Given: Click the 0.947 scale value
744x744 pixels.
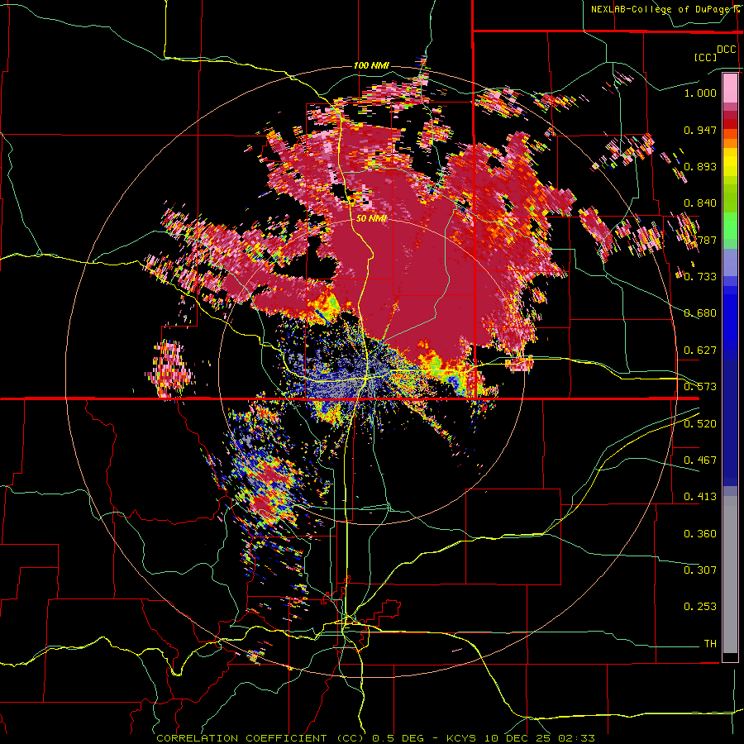Looking at the screenshot, I should [700, 130].
